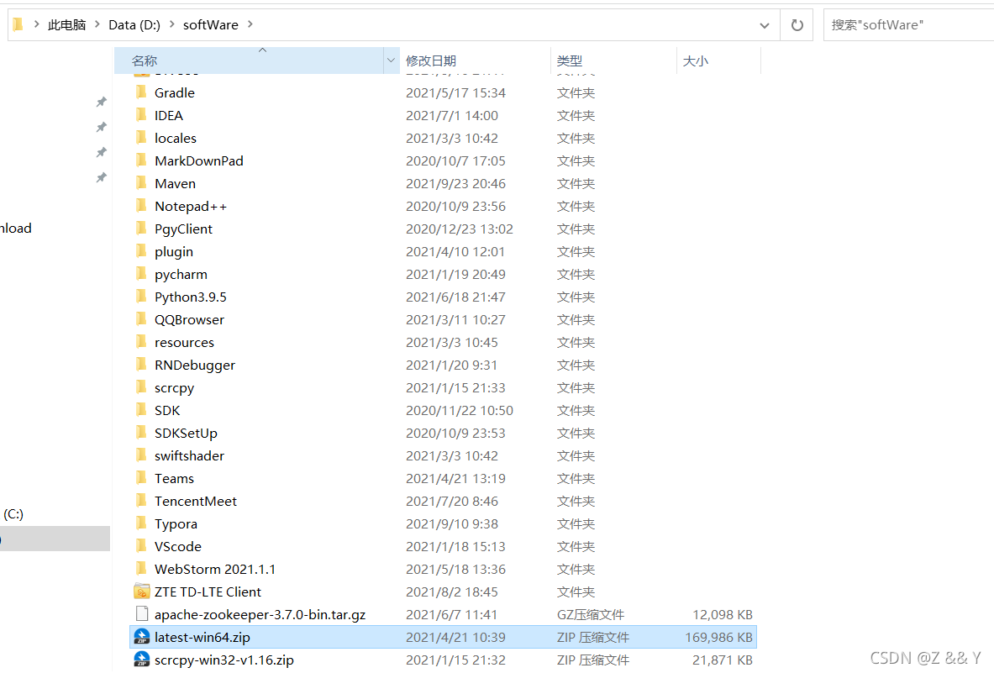
Task: Click the 2021/9/23 20:46 Maven date
Action: pos(455,184)
